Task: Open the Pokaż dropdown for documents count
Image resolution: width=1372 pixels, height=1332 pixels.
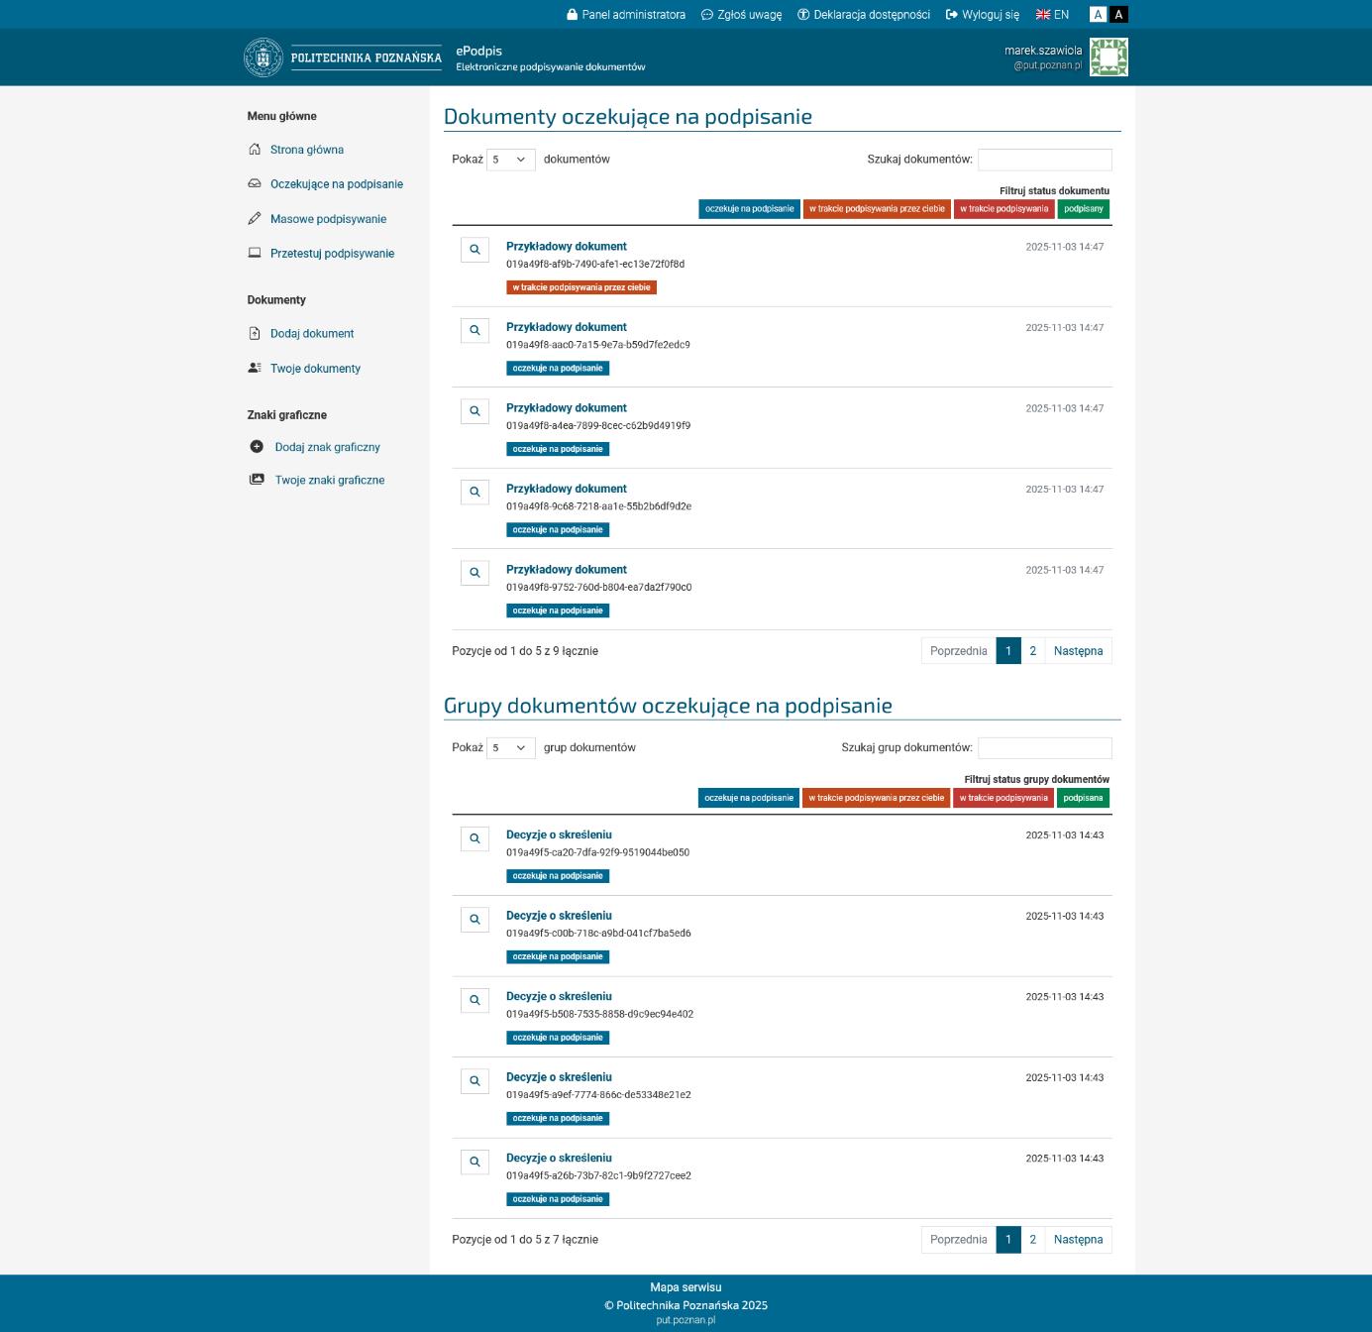Action: (510, 160)
